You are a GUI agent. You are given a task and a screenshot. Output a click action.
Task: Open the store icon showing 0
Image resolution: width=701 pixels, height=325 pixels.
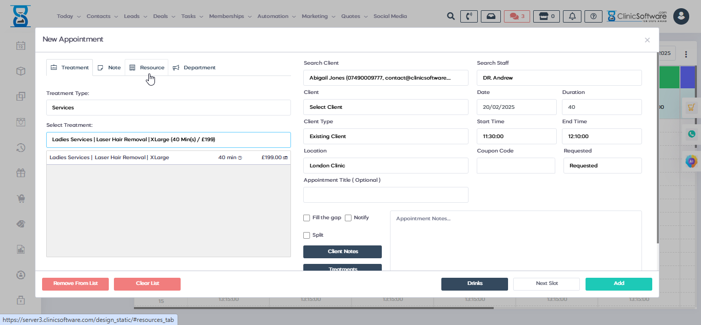pos(546,16)
